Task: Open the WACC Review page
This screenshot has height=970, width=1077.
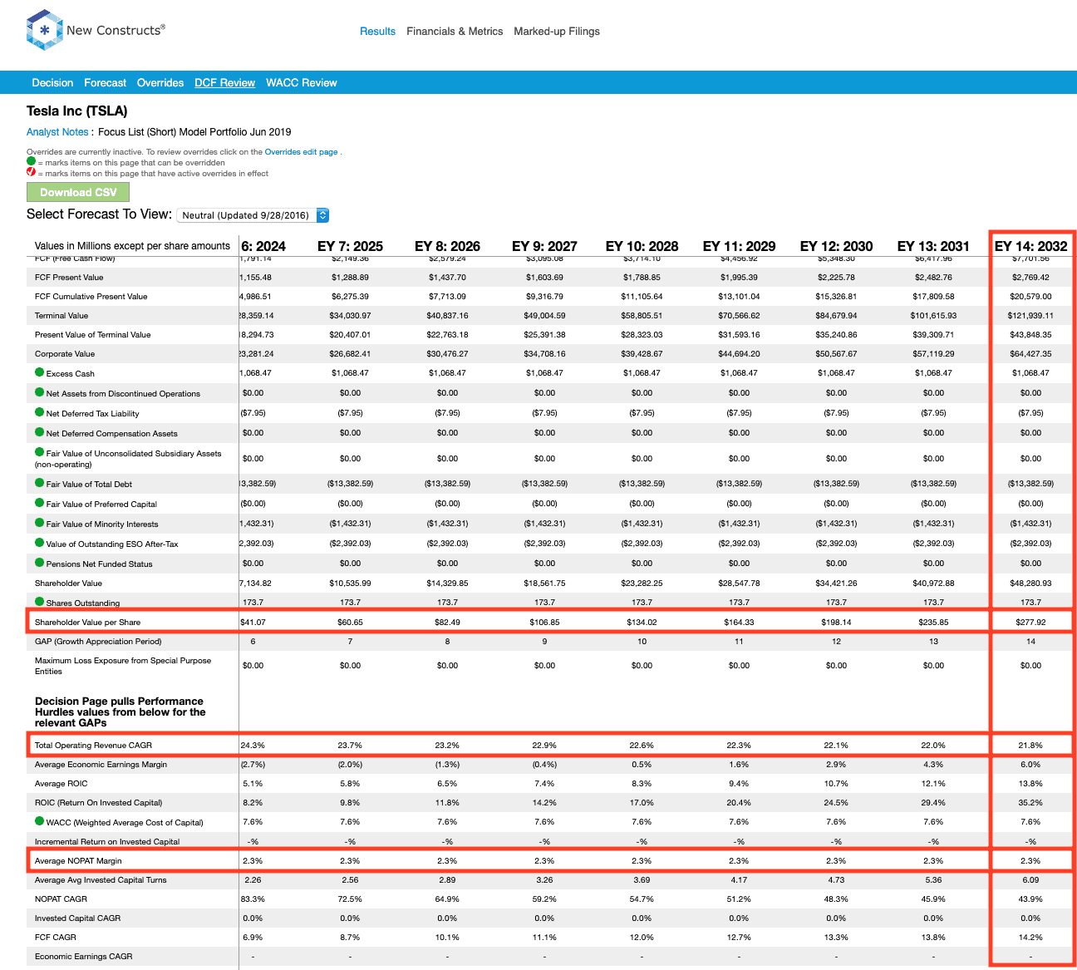Action: point(302,83)
